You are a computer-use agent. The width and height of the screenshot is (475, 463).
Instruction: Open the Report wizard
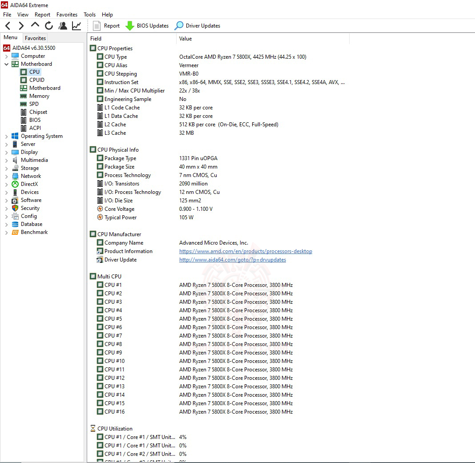pyautogui.click(x=106, y=26)
